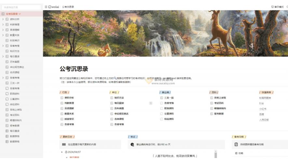
Task: Open 综应资料 link under 事业编 heading
Action: 169,119
